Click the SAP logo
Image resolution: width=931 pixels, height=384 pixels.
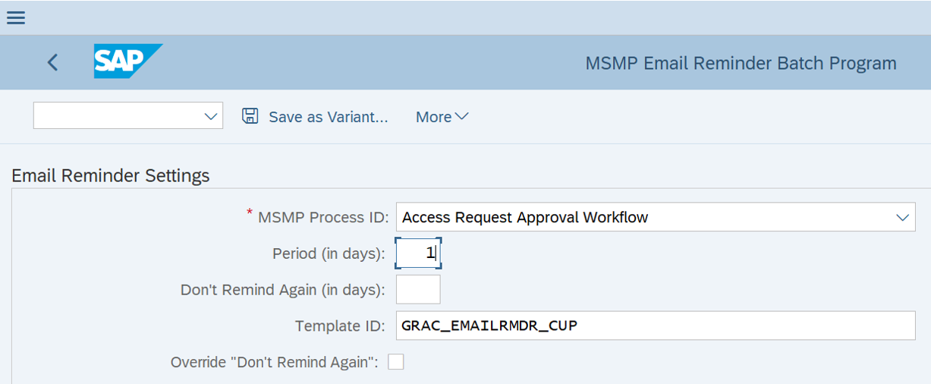[127, 61]
